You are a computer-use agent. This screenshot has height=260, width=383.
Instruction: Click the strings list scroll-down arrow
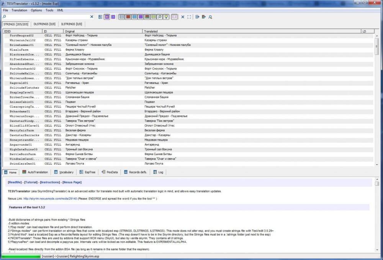coord(376,165)
